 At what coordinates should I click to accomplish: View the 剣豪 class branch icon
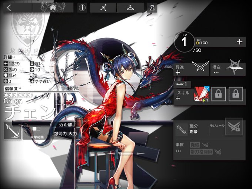point(182,129)
